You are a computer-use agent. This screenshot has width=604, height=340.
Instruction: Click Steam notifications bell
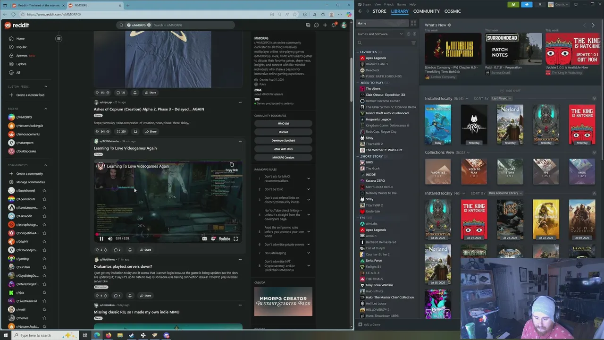[x=540, y=5]
